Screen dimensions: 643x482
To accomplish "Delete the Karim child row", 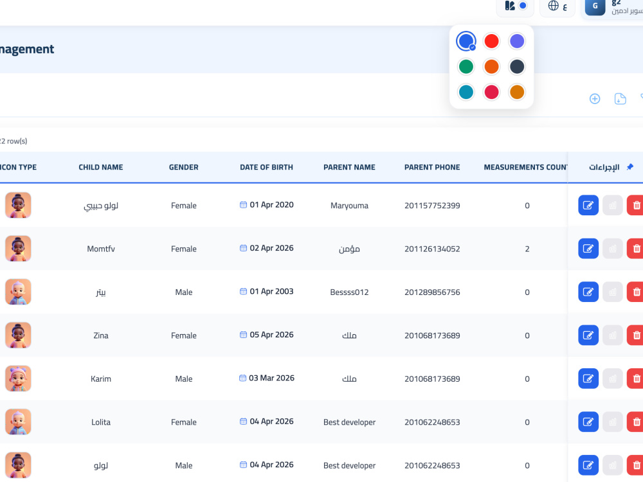I will (x=635, y=379).
